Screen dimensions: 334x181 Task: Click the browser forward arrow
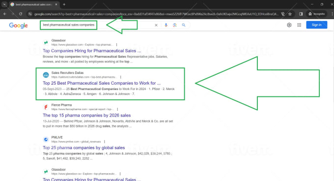13,14
